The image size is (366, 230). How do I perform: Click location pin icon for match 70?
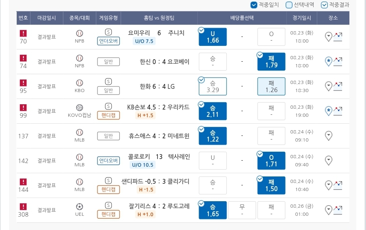coord(328,37)
